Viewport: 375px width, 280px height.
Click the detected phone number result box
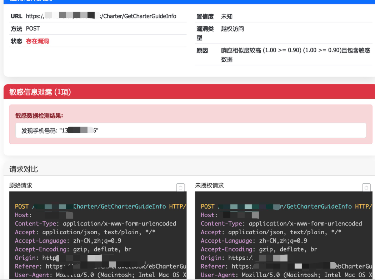[191, 131]
